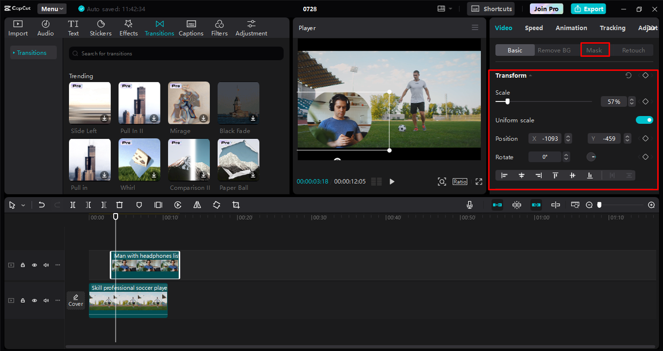The width and height of the screenshot is (663, 351).
Task: Download the Pull In II transition
Action: (x=154, y=118)
